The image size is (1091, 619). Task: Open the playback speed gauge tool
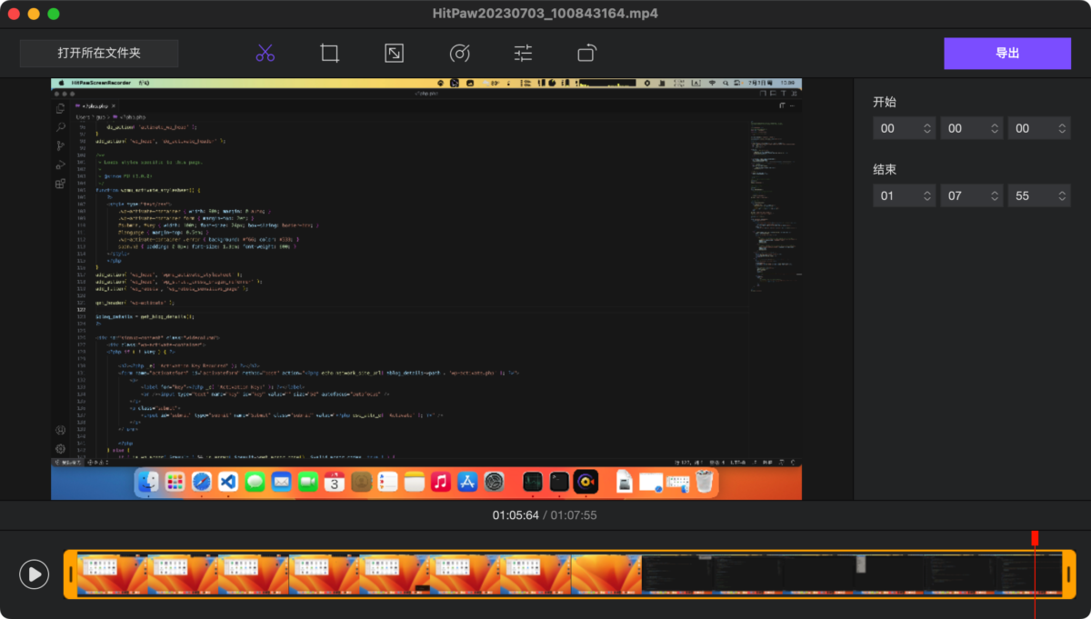coord(459,53)
